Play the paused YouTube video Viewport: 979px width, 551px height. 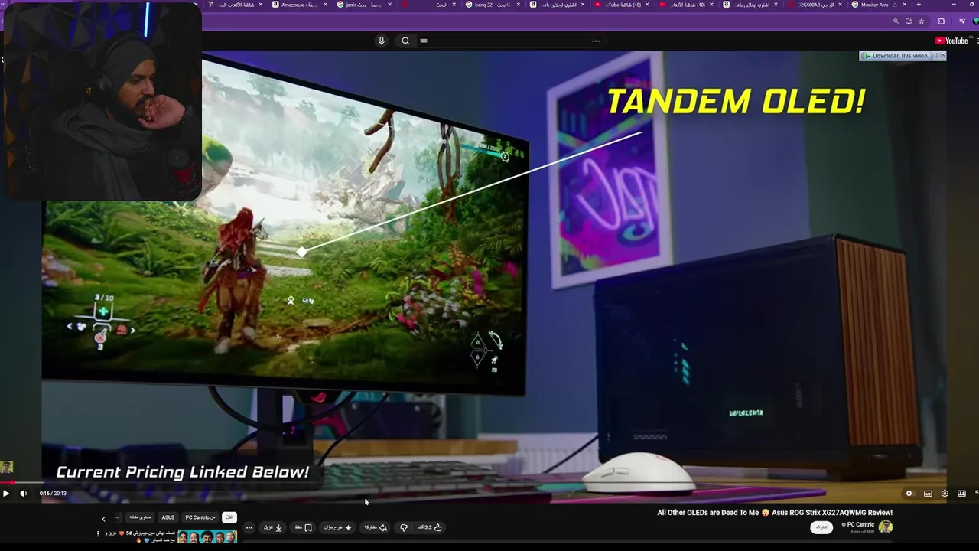tap(6, 494)
